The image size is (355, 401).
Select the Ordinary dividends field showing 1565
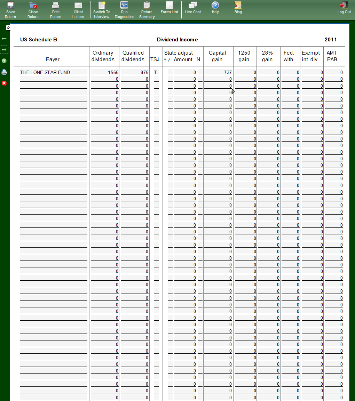105,72
